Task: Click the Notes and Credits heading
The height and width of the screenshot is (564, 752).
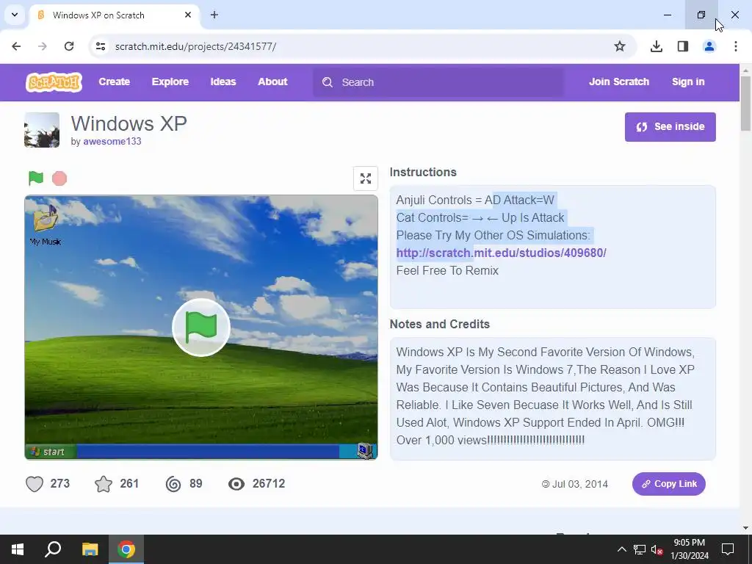Action: pos(440,324)
